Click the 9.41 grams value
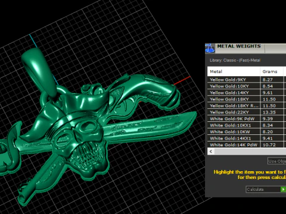 tap(268, 139)
